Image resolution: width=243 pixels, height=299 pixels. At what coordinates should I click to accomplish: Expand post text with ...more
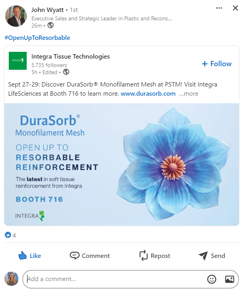pyautogui.click(x=188, y=94)
